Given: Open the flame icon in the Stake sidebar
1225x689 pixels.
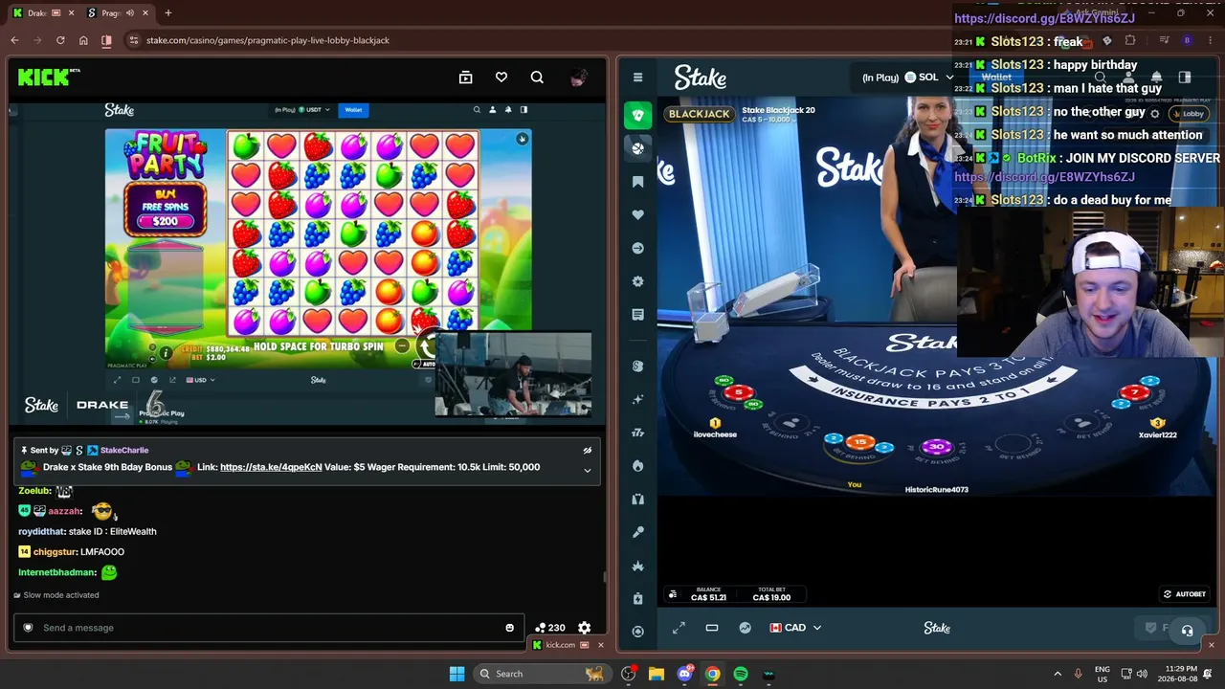Looking at the screenshot, I should [x=638, y=466].
